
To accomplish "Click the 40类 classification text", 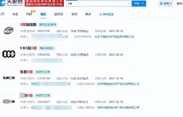I will (x=79, y=102).
